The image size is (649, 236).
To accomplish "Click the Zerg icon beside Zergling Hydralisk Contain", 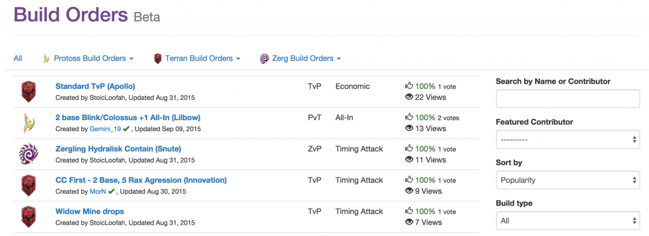I will click(29, 154).
